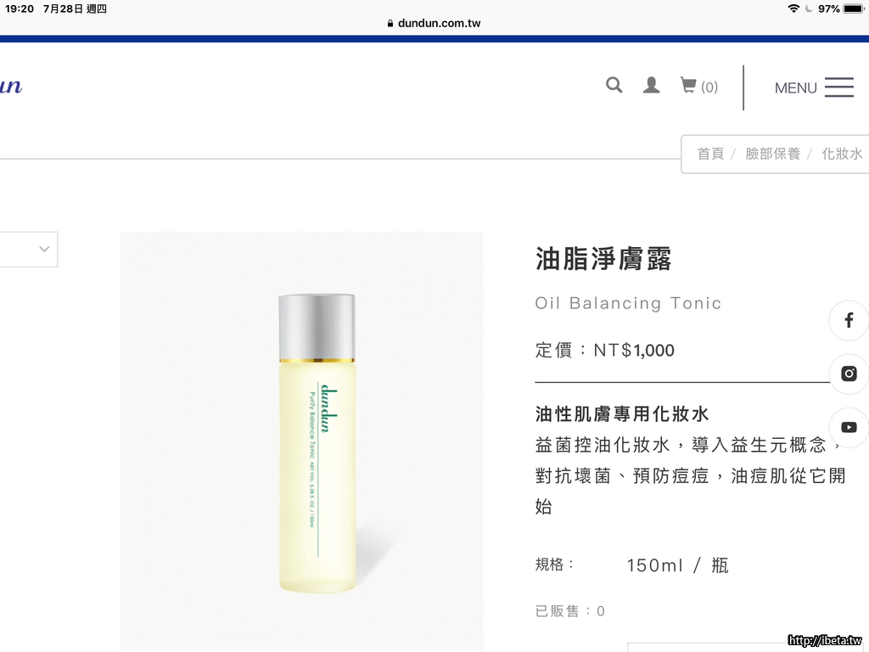Open the YouTube channel link
The height and width of the screenshot is (652, 869).
click(x=849, y=427)
